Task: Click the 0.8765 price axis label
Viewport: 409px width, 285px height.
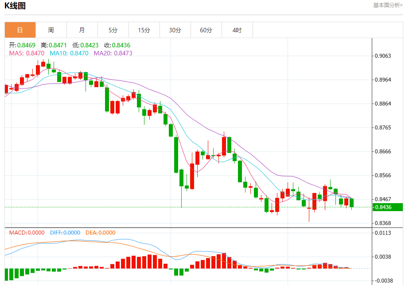Action: (383, 127)
